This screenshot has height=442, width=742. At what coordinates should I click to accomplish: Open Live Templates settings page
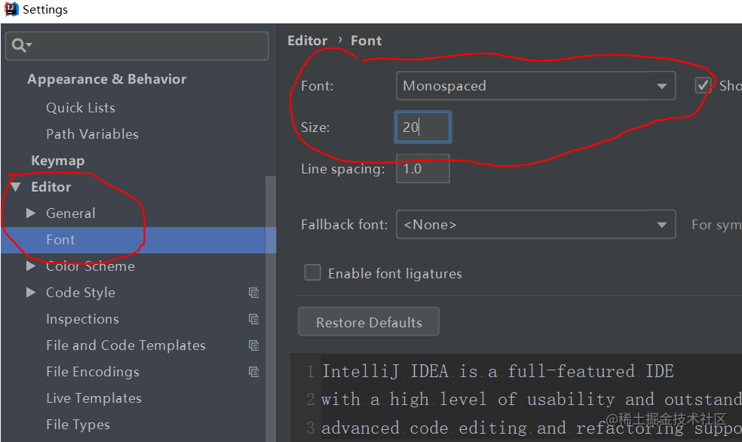pos(94,398)
